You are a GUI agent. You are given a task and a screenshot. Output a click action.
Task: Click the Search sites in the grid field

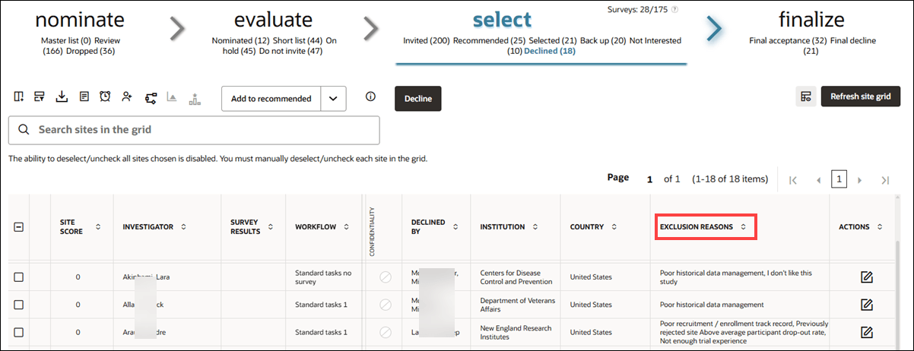[x=194, y=130]
